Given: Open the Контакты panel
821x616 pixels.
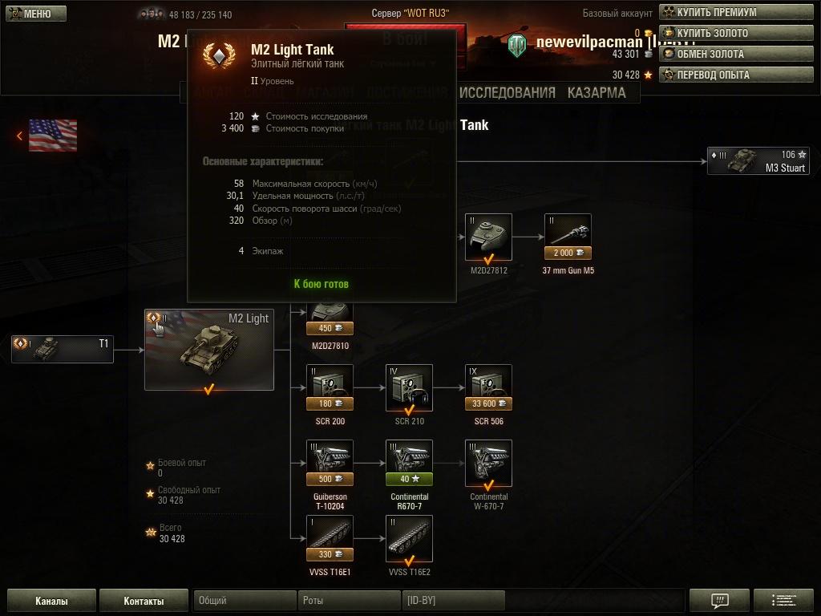Looking at the screenshot, I should coord(144,601).
